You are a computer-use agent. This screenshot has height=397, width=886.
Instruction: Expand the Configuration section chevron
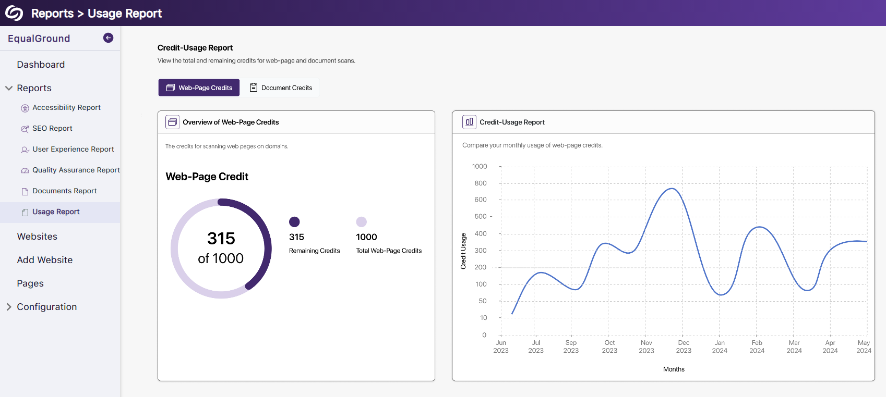point(9,307)
